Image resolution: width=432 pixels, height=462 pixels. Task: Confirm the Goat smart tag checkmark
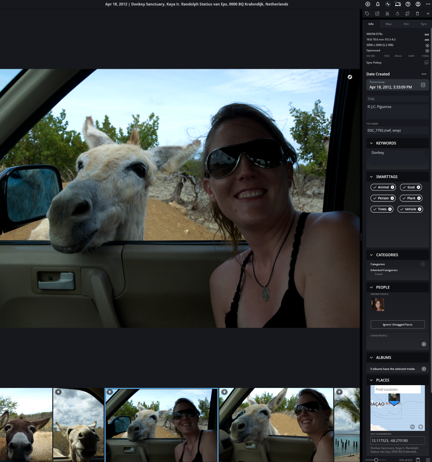pos(404,187)
